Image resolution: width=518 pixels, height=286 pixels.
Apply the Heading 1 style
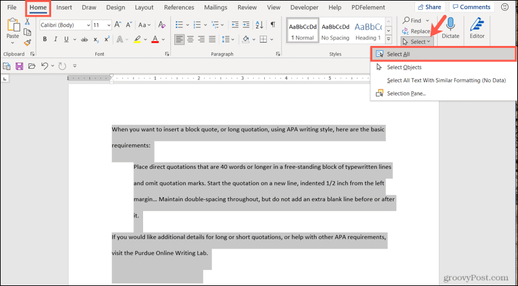368,31
